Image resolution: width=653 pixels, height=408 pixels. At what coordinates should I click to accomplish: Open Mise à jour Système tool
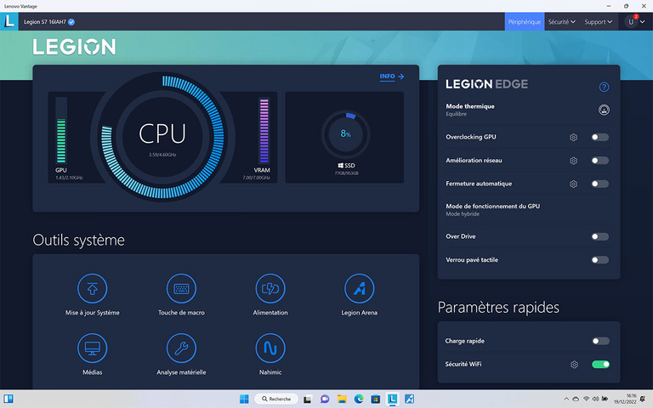(x=92, y=288)
